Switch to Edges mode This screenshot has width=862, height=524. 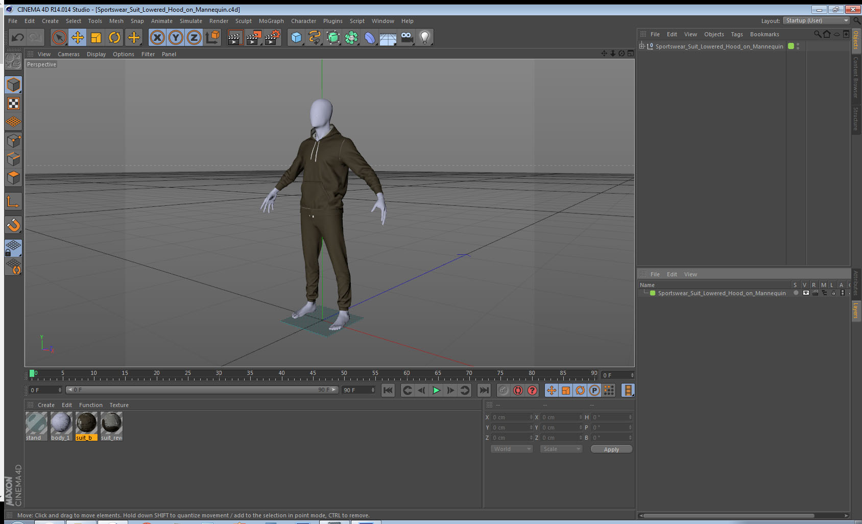coord(13,159)
